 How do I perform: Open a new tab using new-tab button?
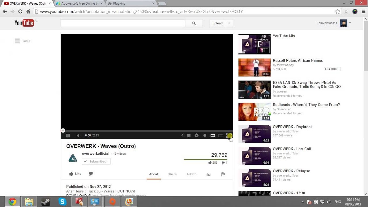pyautogui.click(x=162, y=3)
